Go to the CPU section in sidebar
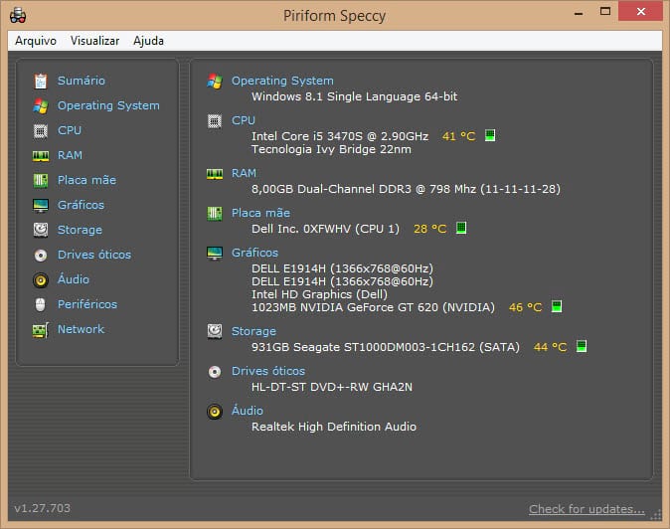 pos(70,130)
